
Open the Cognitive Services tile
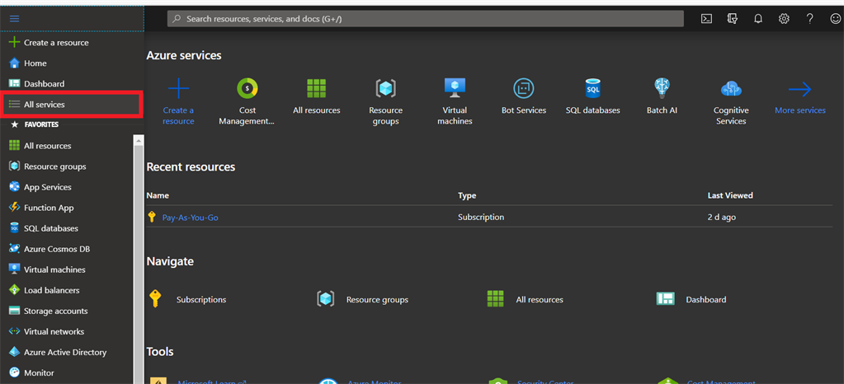pos(731,101)
